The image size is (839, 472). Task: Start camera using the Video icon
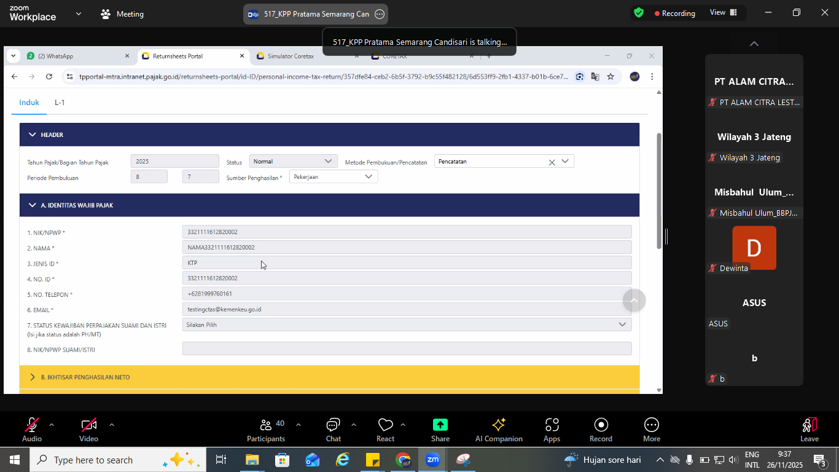88,425
